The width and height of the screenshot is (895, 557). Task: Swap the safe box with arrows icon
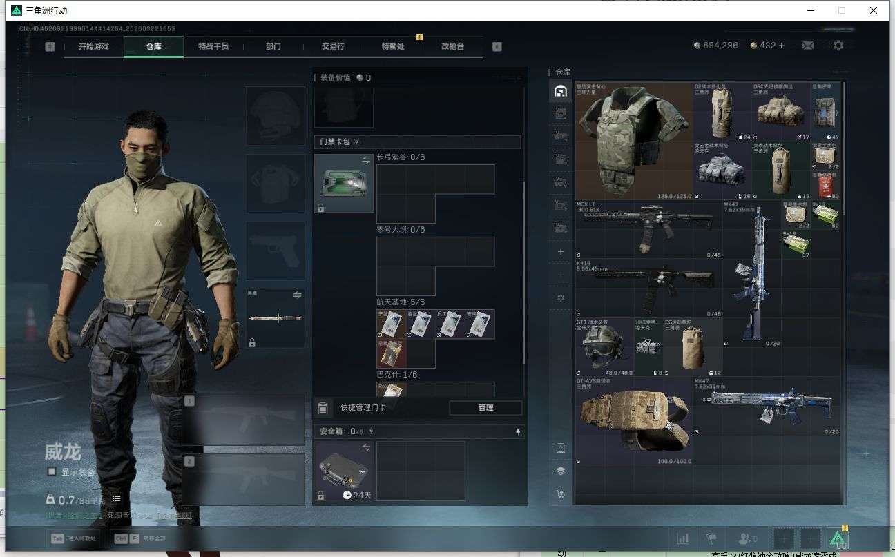pyautogui.click(x=366, y=448)
